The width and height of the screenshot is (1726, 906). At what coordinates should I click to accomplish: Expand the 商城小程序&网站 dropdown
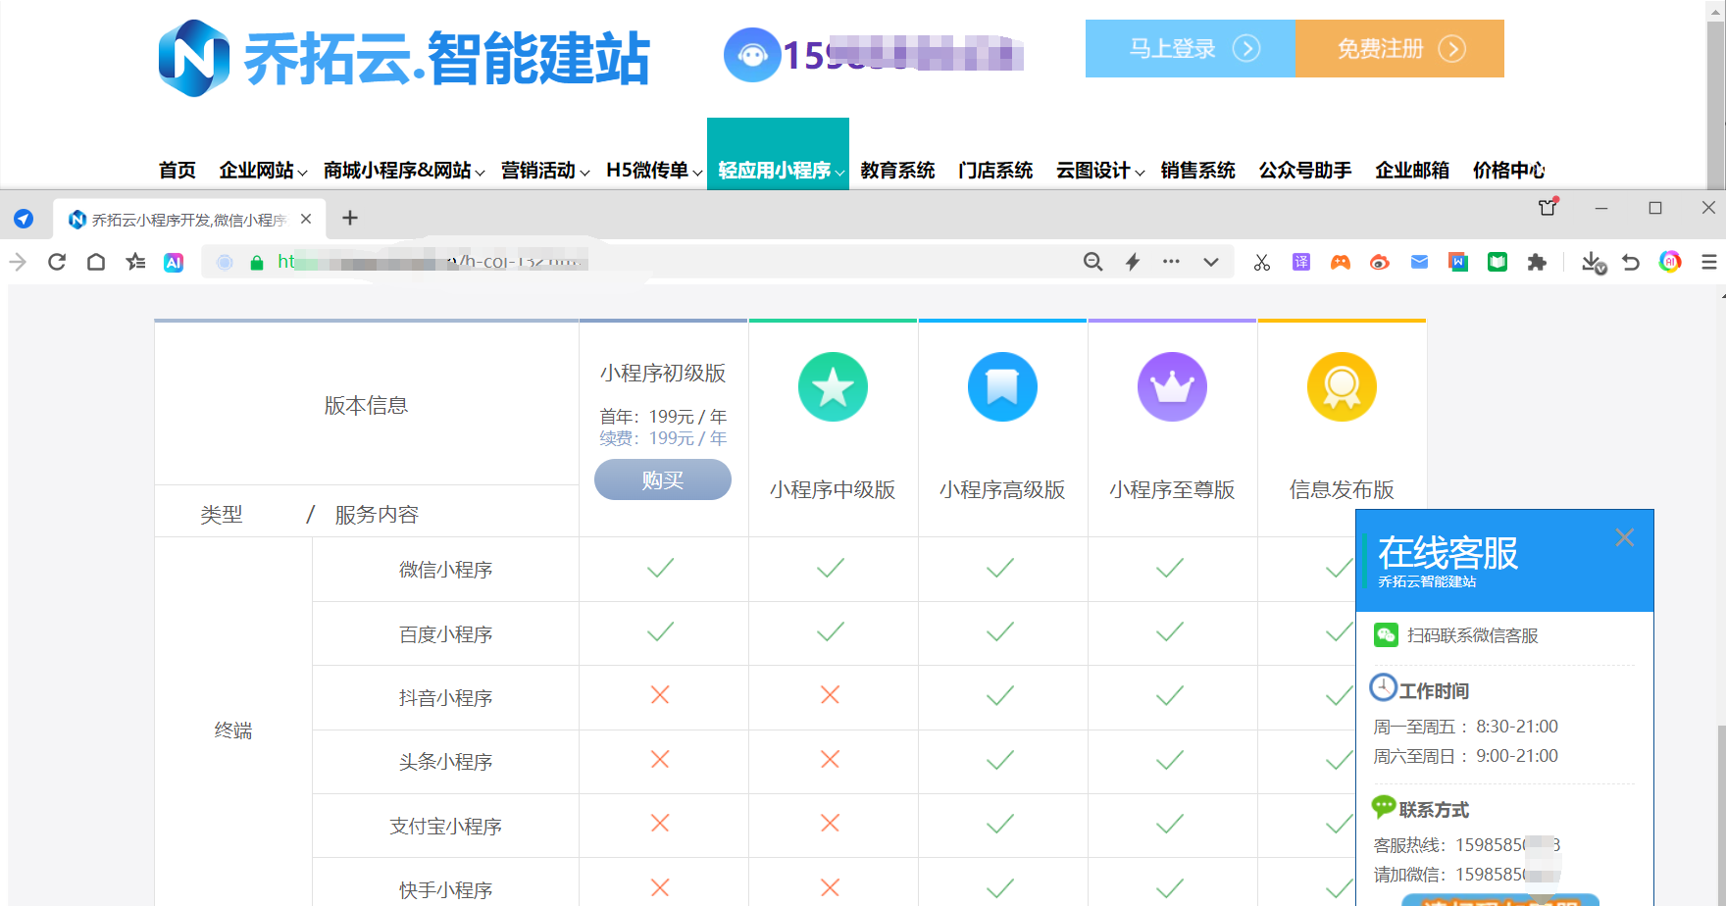click(x=404, y=171)
